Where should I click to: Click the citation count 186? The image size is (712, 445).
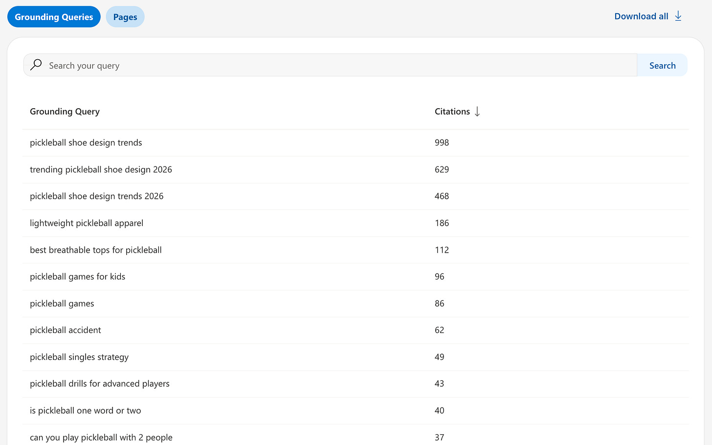coord(442,223)
